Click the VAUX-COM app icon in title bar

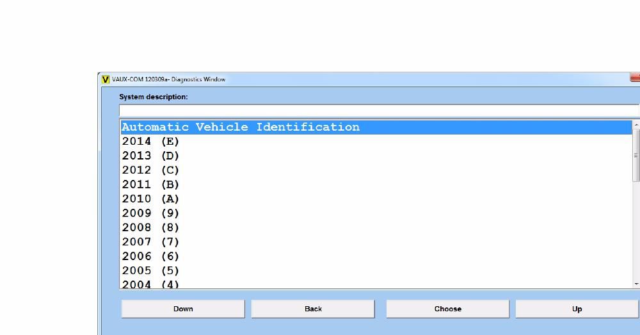106,79
